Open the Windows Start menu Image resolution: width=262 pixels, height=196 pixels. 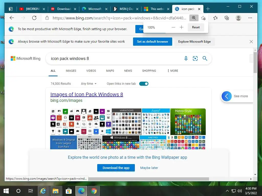click(x=6, y=191)
